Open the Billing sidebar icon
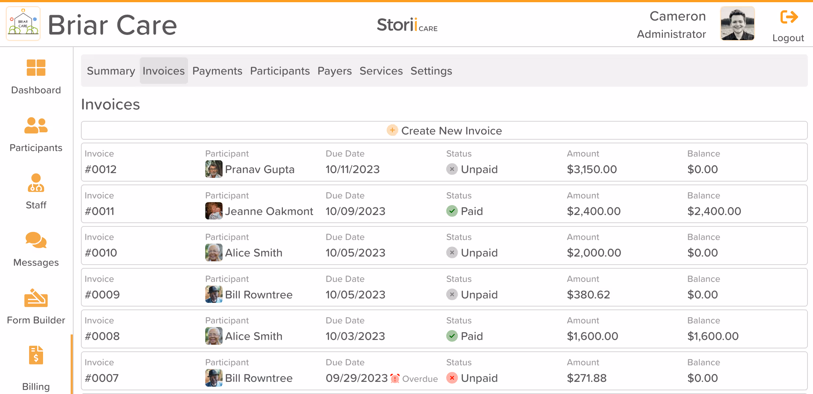The image size is (813, 394). tap(36, 355)
